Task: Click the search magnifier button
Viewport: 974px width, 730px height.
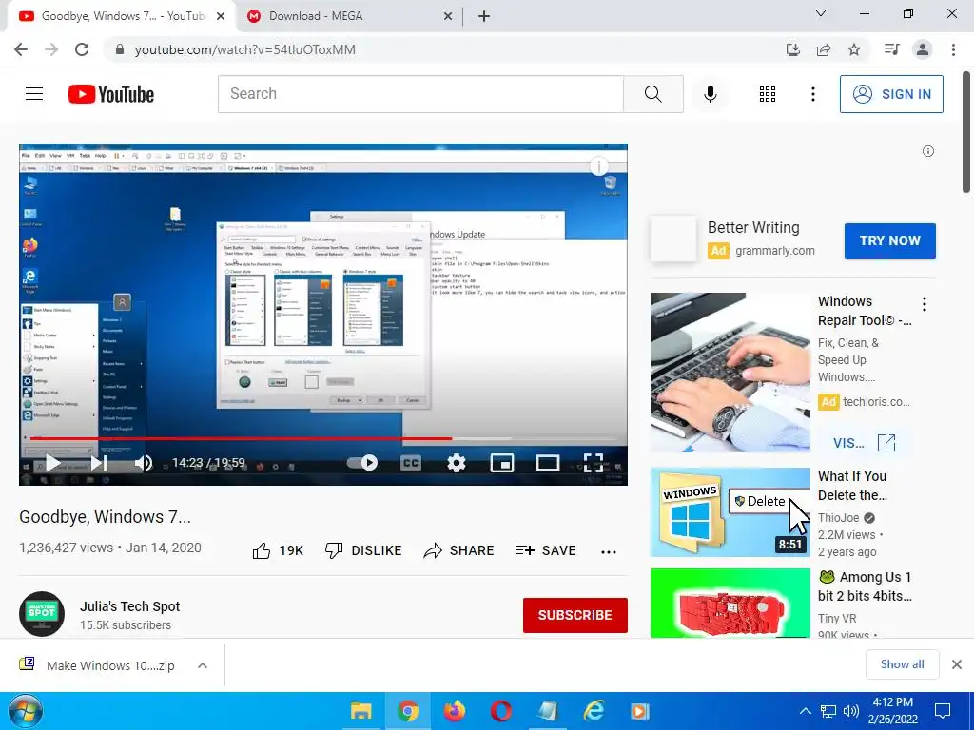Action: [653, 94]
